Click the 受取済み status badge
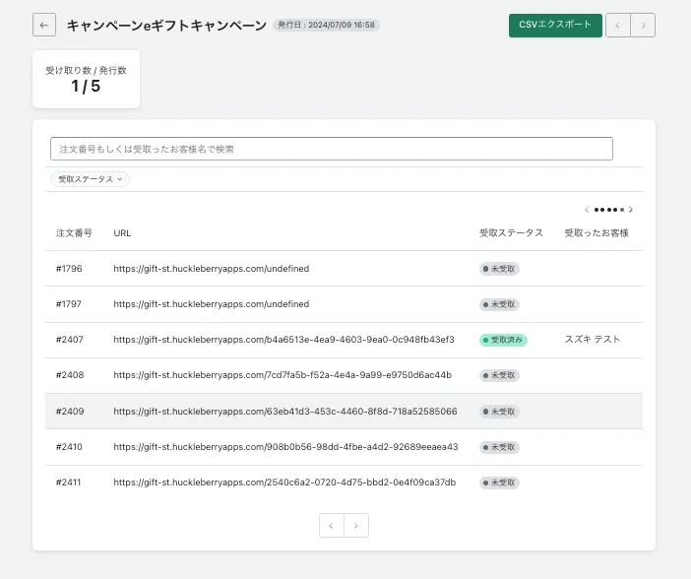 pos(504,340)
